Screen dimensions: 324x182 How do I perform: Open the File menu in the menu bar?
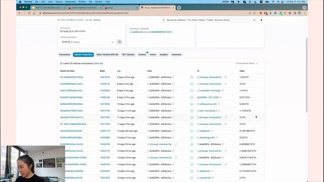pos(36,2)
